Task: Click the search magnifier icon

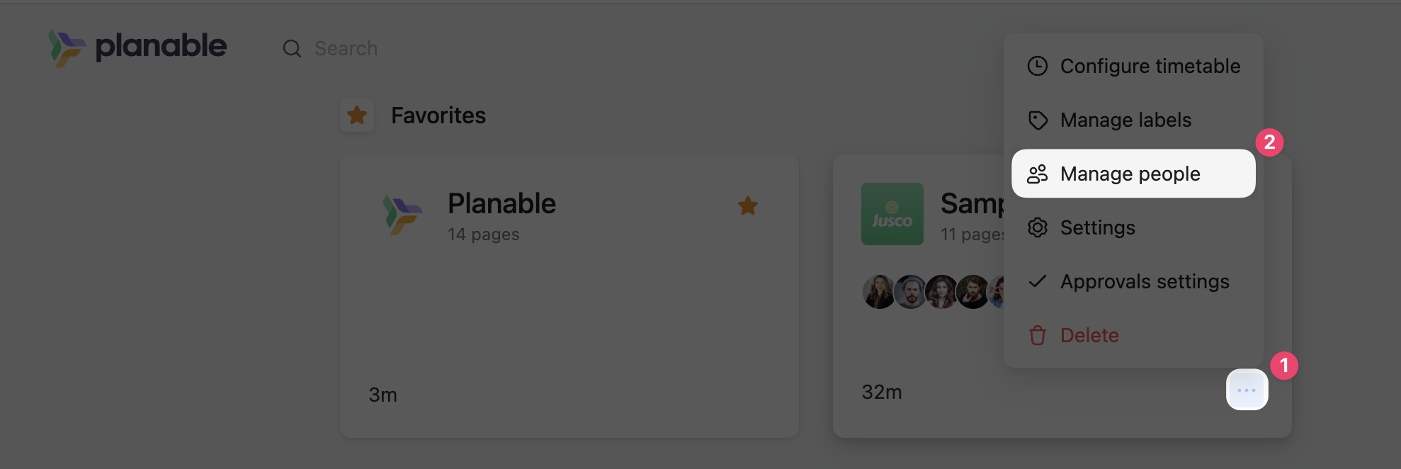Action: (x=292, y=49)
